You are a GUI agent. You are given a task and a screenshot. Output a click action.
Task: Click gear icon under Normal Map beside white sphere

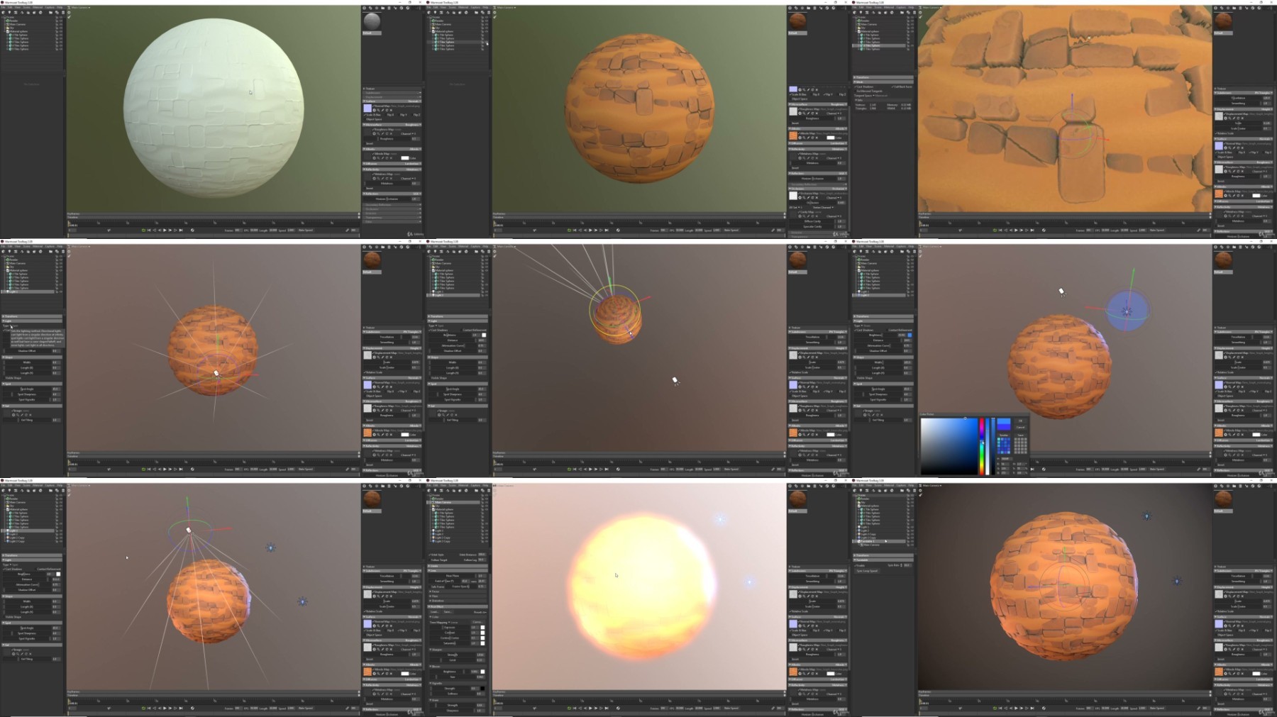[x=374, y=110]
